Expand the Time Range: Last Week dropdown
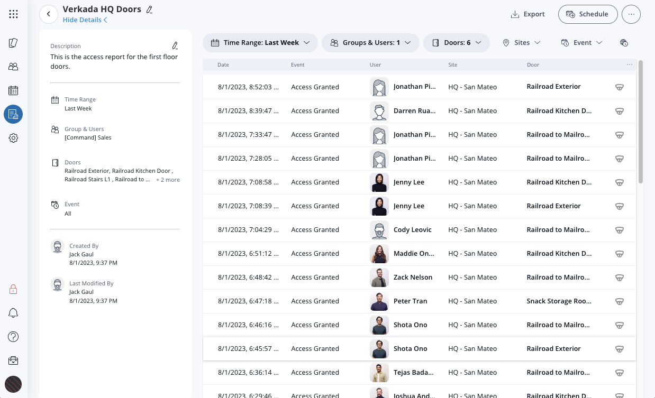The width and height of the screenshot is (655, 398). (x=260, y=43)
